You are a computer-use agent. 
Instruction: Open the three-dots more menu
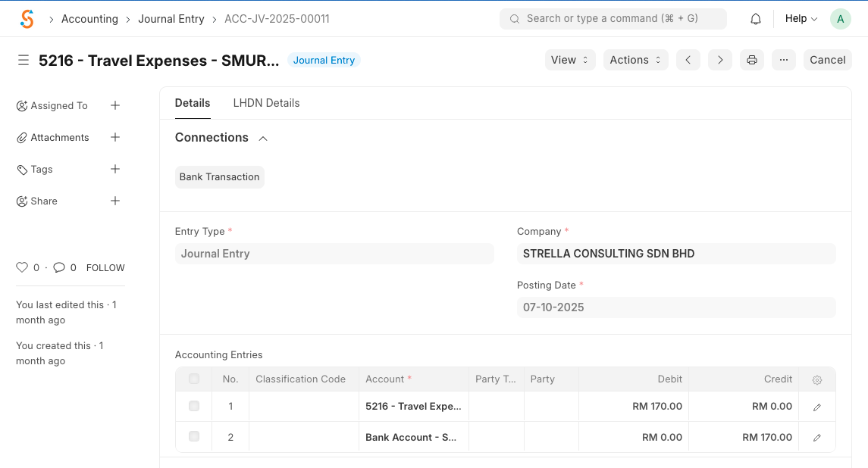(x=783, y=60)
